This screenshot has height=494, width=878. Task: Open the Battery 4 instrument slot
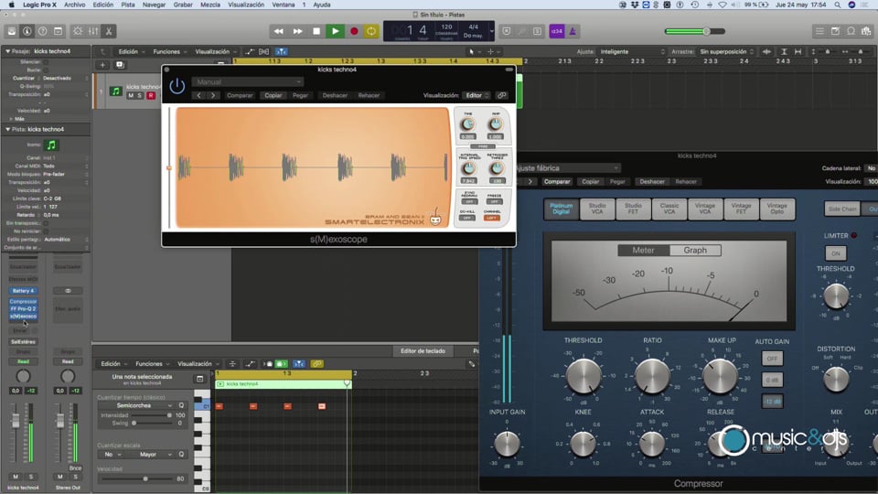click(23, 291)
